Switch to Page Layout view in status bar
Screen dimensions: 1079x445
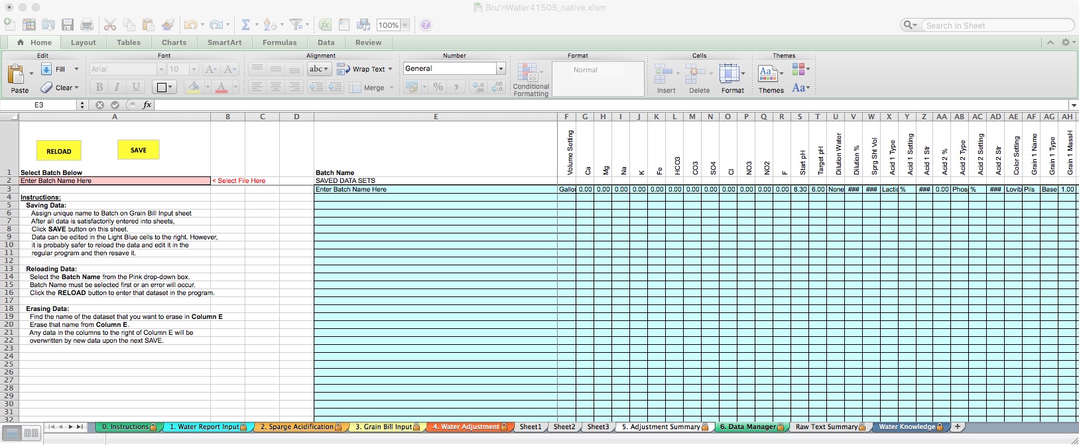coord(31,433)
